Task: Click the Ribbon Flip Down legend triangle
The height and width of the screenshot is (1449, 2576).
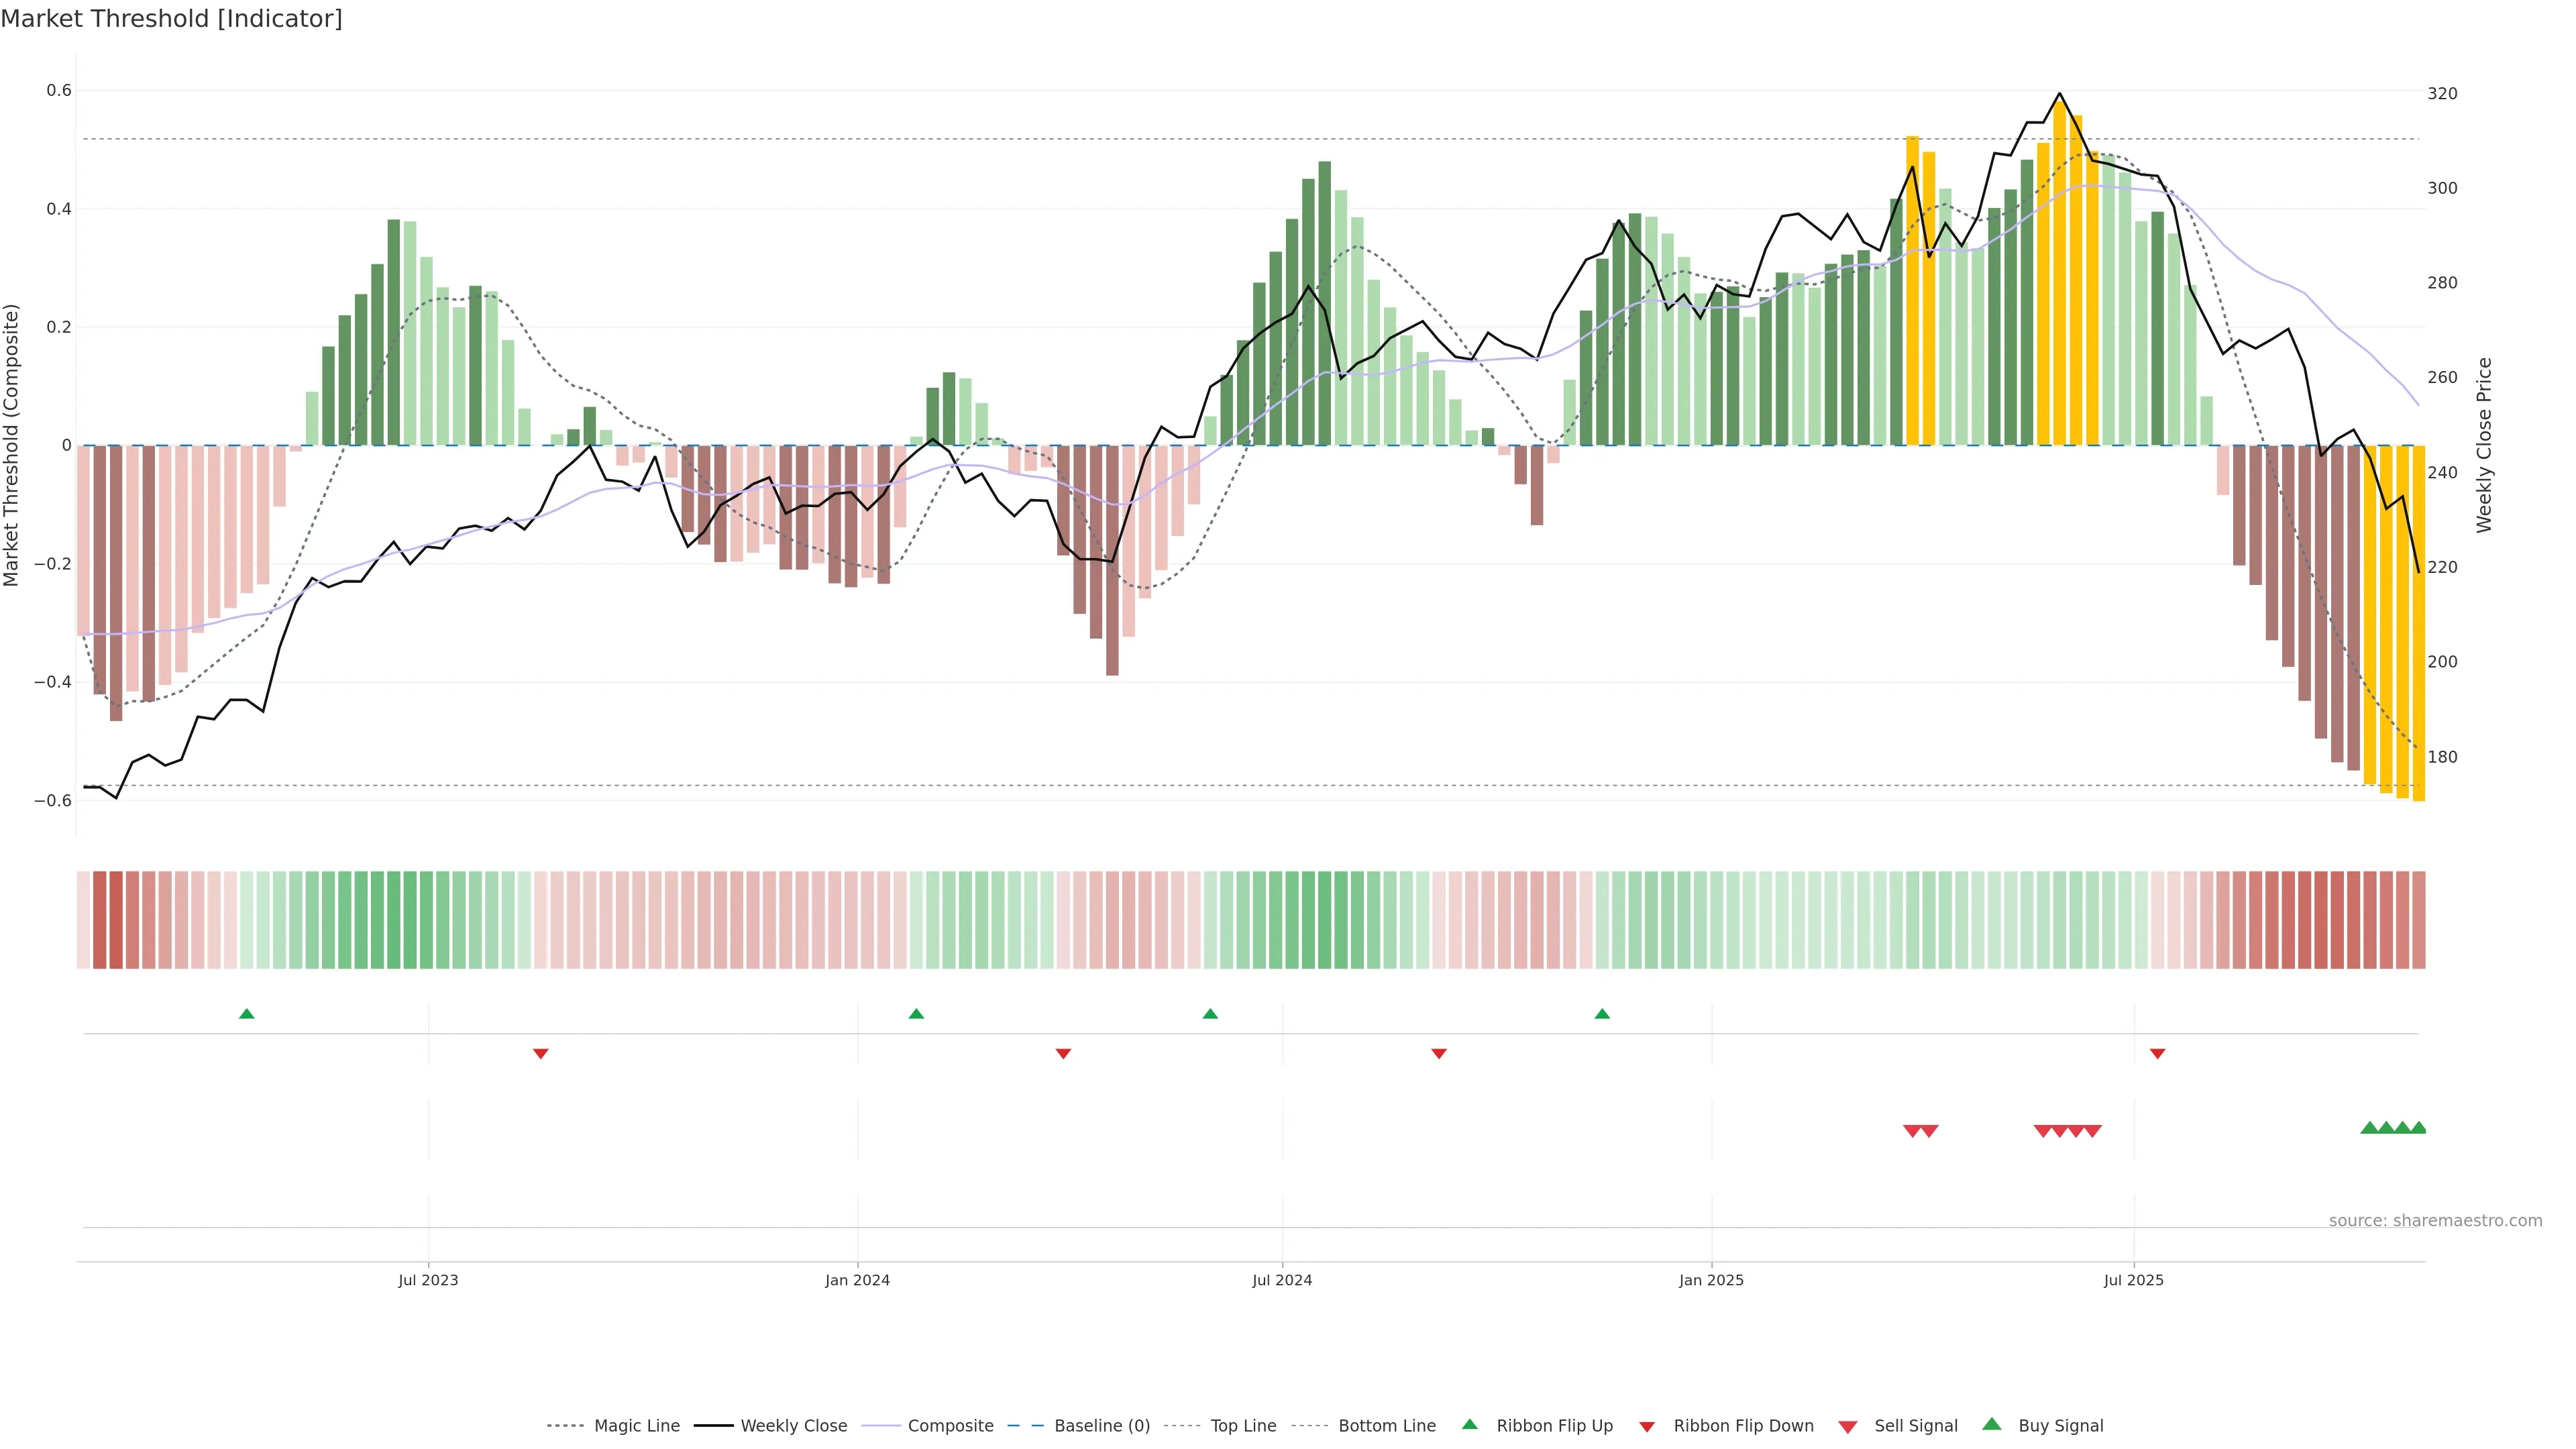Action: pyautogui.click(x=1647, y=1427)
